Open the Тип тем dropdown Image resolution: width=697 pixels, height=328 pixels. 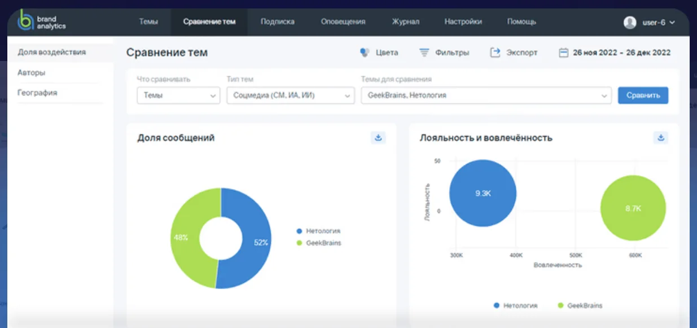(x=290, y=96)
